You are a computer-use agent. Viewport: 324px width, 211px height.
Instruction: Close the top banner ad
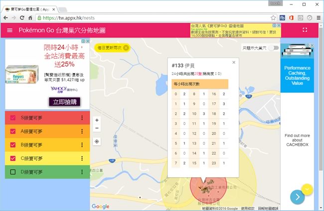click(279, 25)
